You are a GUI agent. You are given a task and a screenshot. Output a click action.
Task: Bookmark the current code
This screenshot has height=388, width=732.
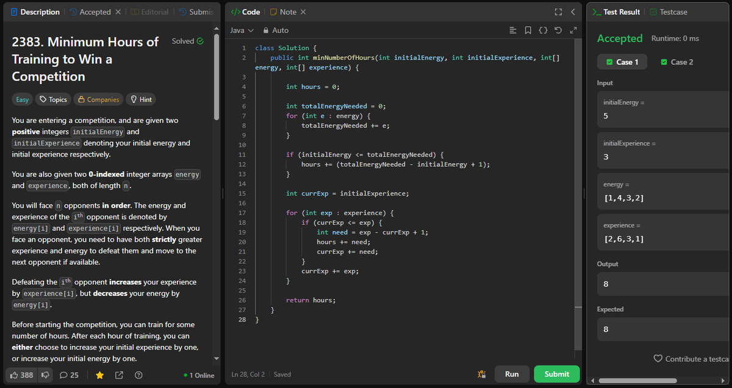[x=528, y=30]
